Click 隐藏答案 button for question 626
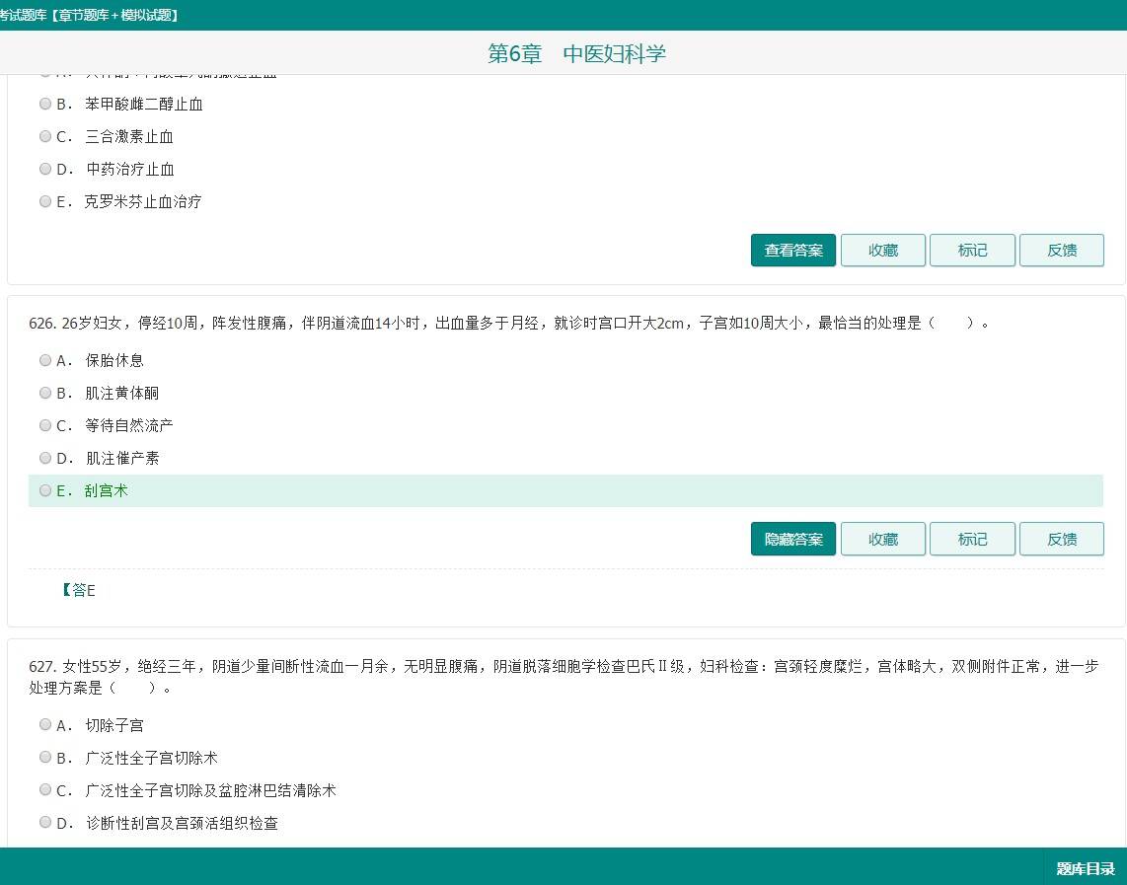Screen dimensions: 1127x885 [x=793, y=539]
